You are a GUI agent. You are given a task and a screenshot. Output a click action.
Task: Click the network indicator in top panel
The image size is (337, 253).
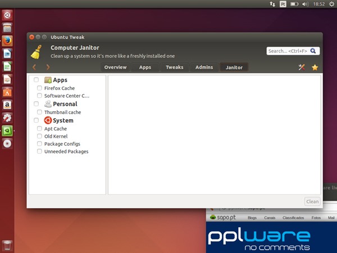272,4
